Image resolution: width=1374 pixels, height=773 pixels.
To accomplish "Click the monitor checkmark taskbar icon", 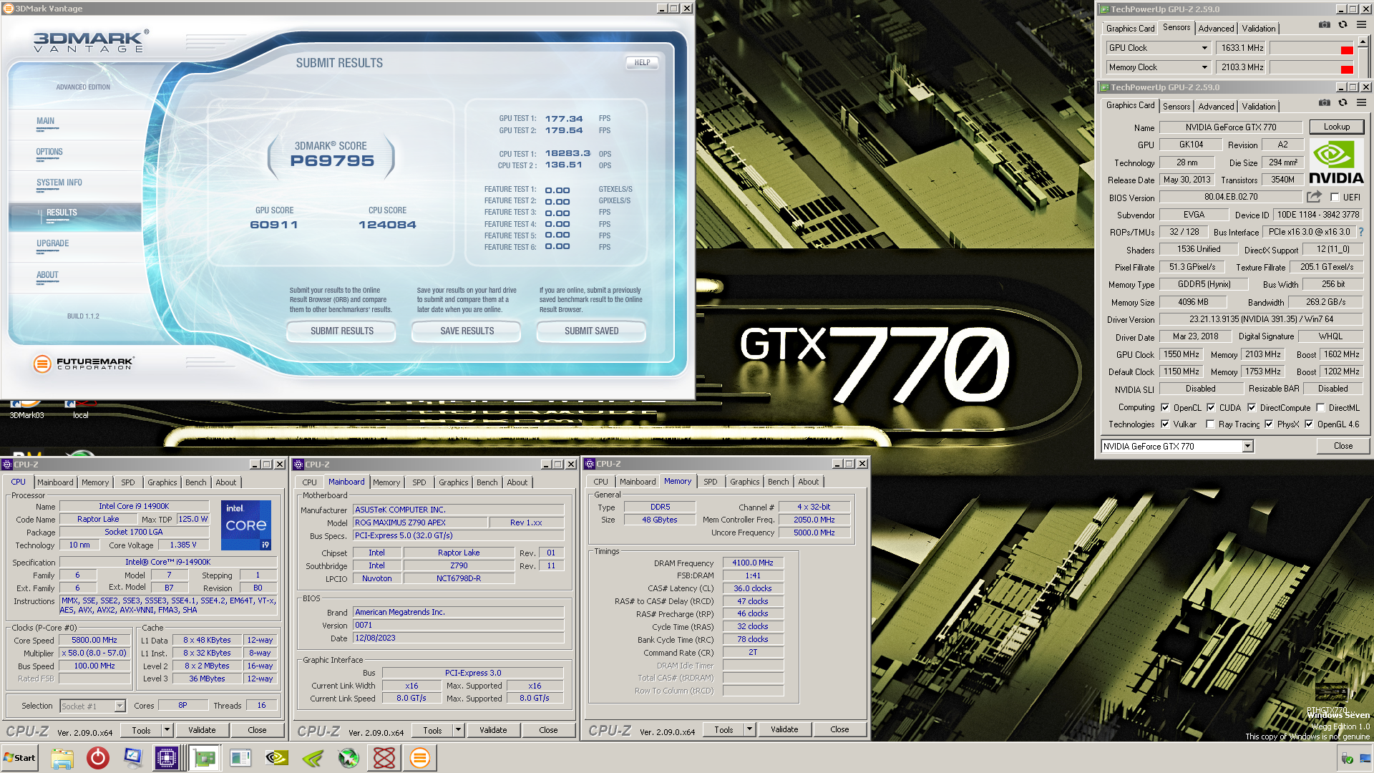I will tap(133, 758).
